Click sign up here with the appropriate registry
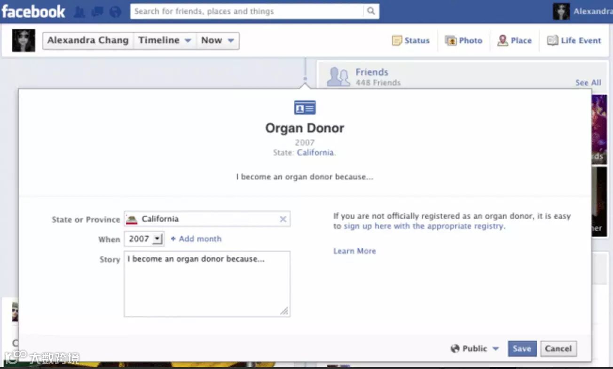 coord(424,226)
